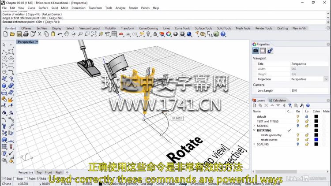Click the blue Render sphere icon
The width and height of the screenshot is (331, 186).
[x=189, y=34]
